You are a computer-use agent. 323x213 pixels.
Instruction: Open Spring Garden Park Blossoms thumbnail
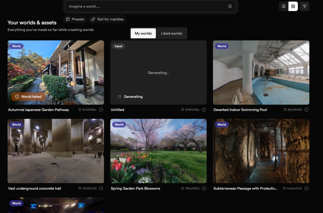[159, 151]
